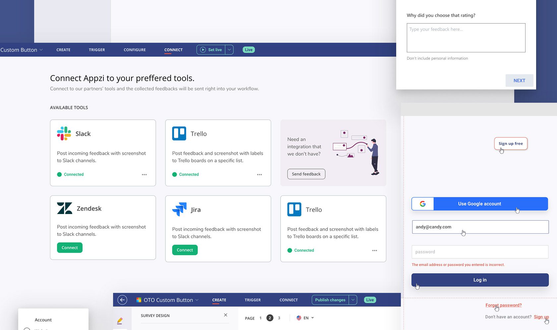
Task: Click the Google logo icon
Action: (423, 204)
